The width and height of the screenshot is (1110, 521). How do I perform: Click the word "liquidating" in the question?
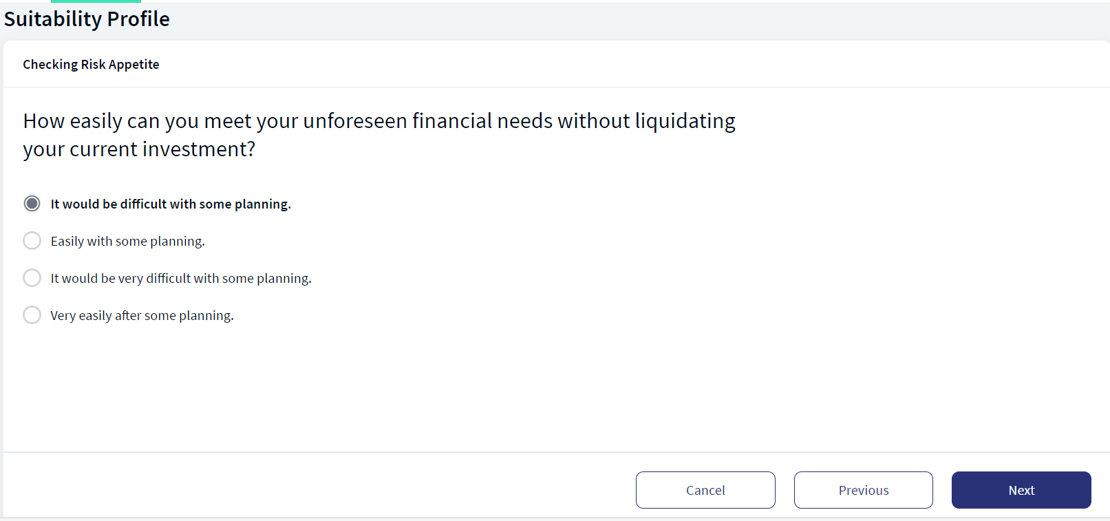685,121
